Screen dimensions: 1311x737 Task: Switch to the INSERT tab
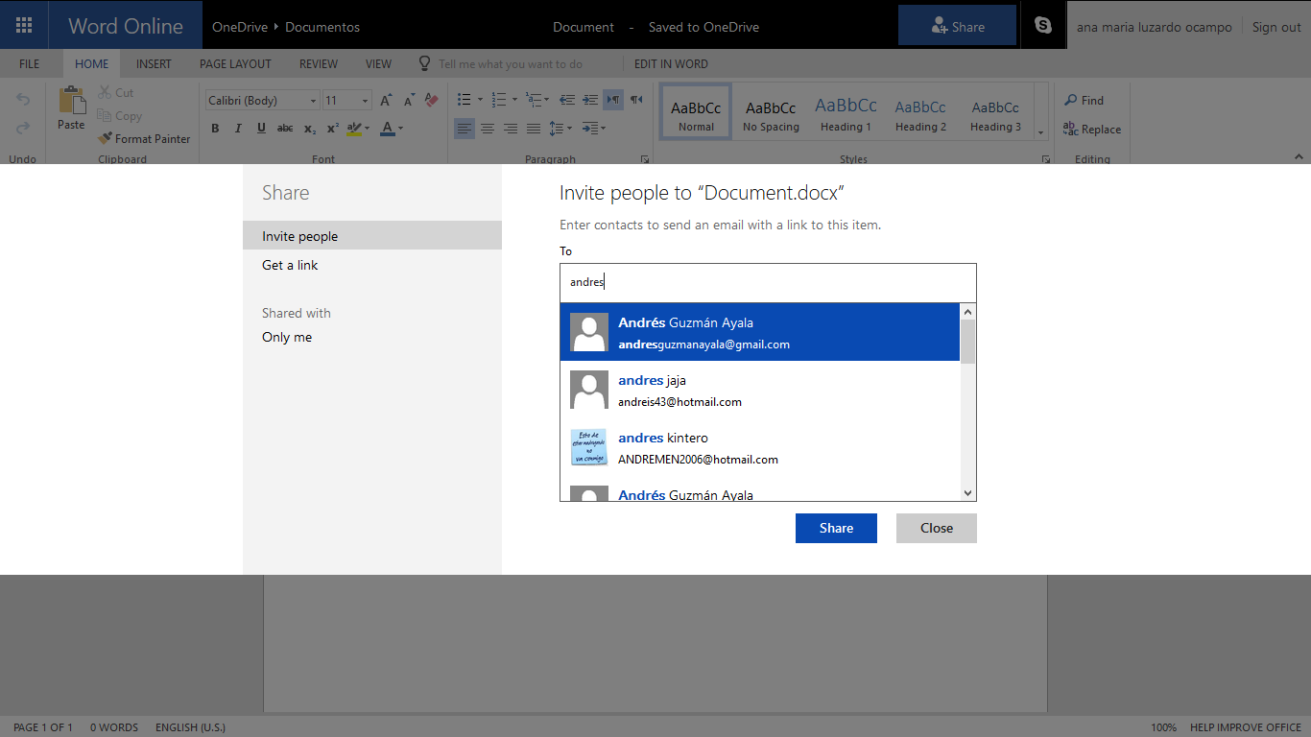[154, 64]
